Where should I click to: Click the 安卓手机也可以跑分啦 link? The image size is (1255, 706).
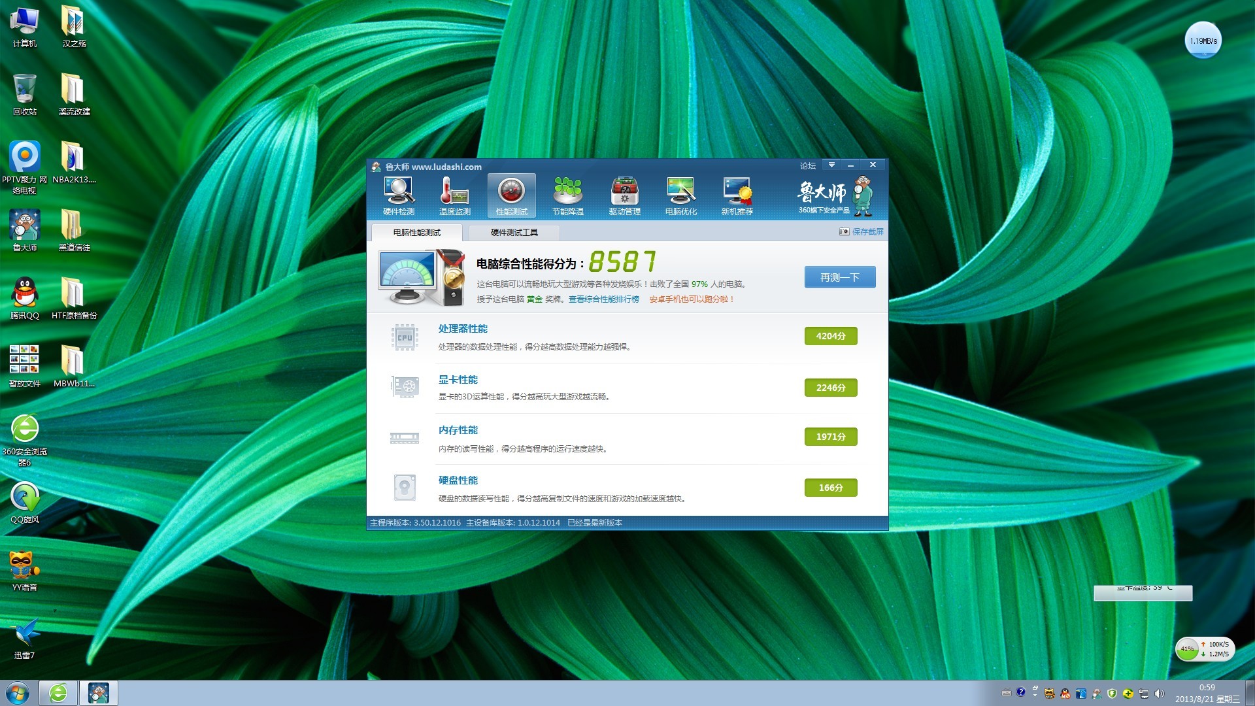(x=692, y=299)
